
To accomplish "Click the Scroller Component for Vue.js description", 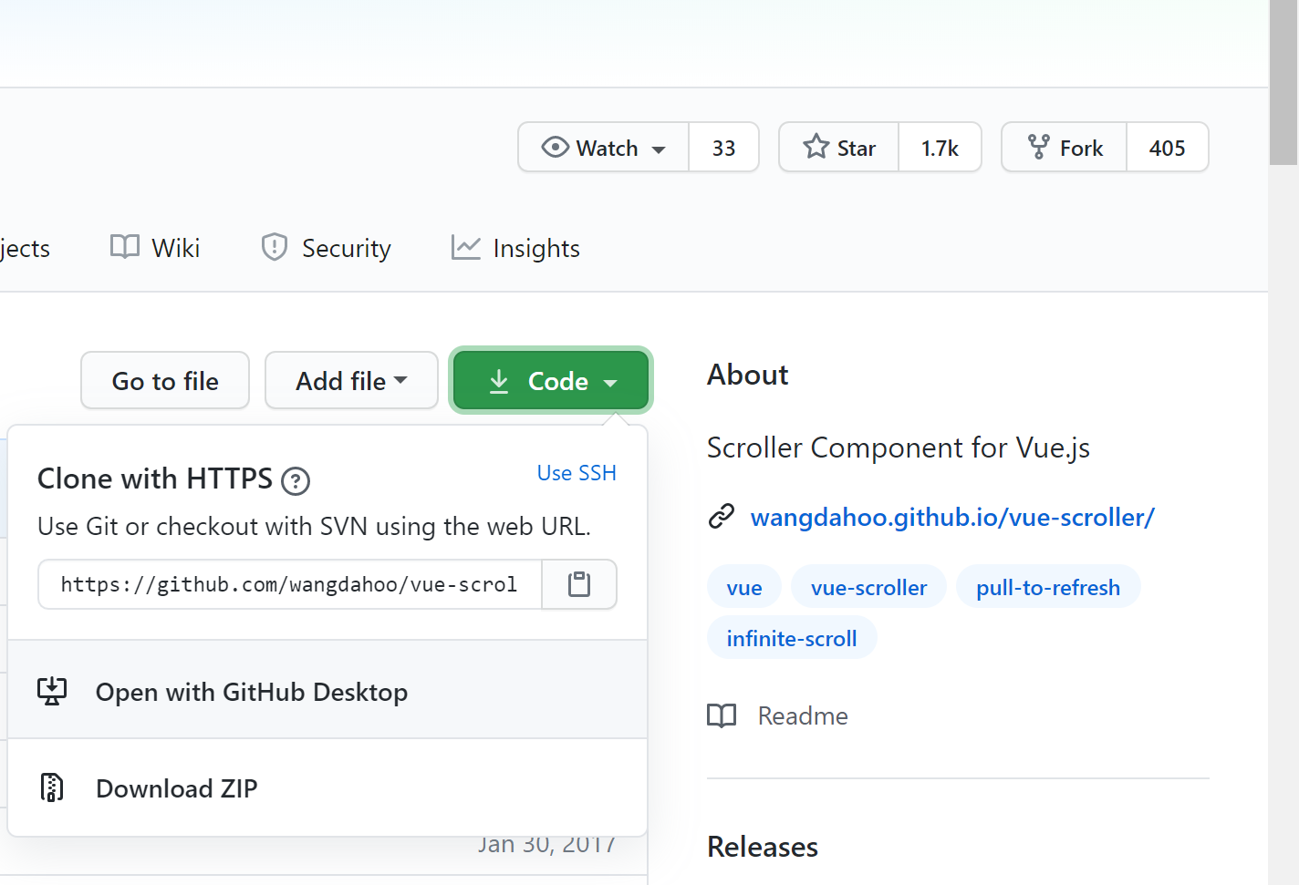I will [899, 448].
